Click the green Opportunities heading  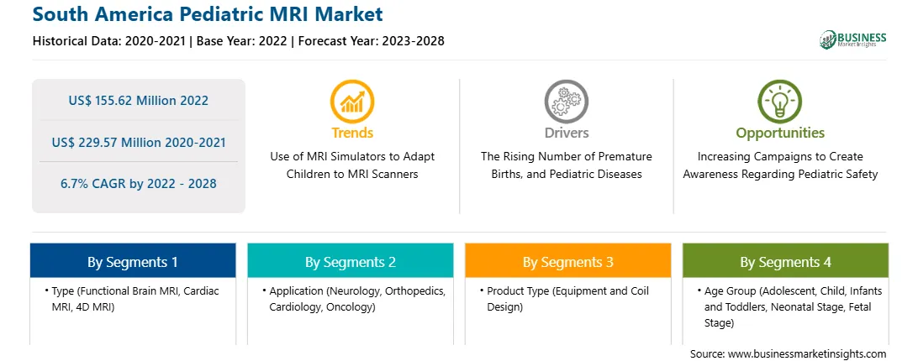(780, 133)
